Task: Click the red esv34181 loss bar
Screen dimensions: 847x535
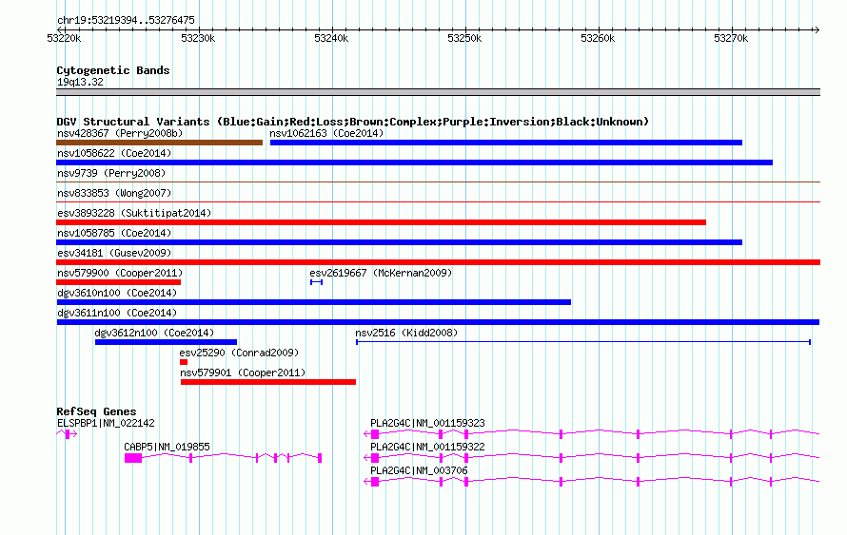Action: [438, 262]
